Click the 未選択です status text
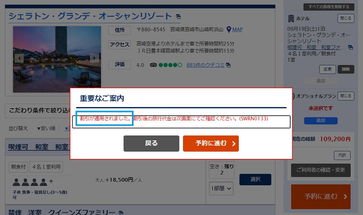The image size is (363, 215). (x=321, y=108)
